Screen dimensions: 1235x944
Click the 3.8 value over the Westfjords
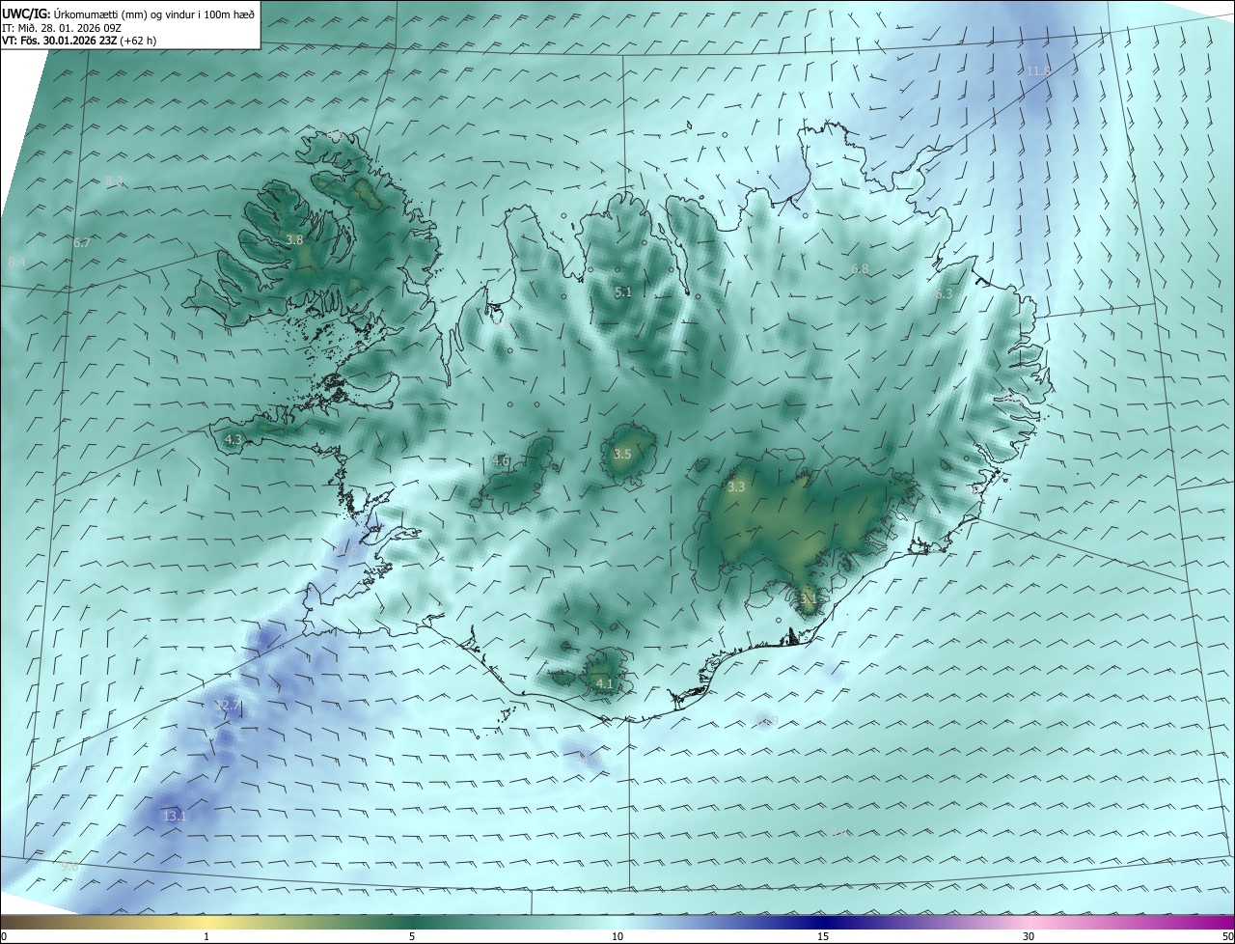click(295, 239)
